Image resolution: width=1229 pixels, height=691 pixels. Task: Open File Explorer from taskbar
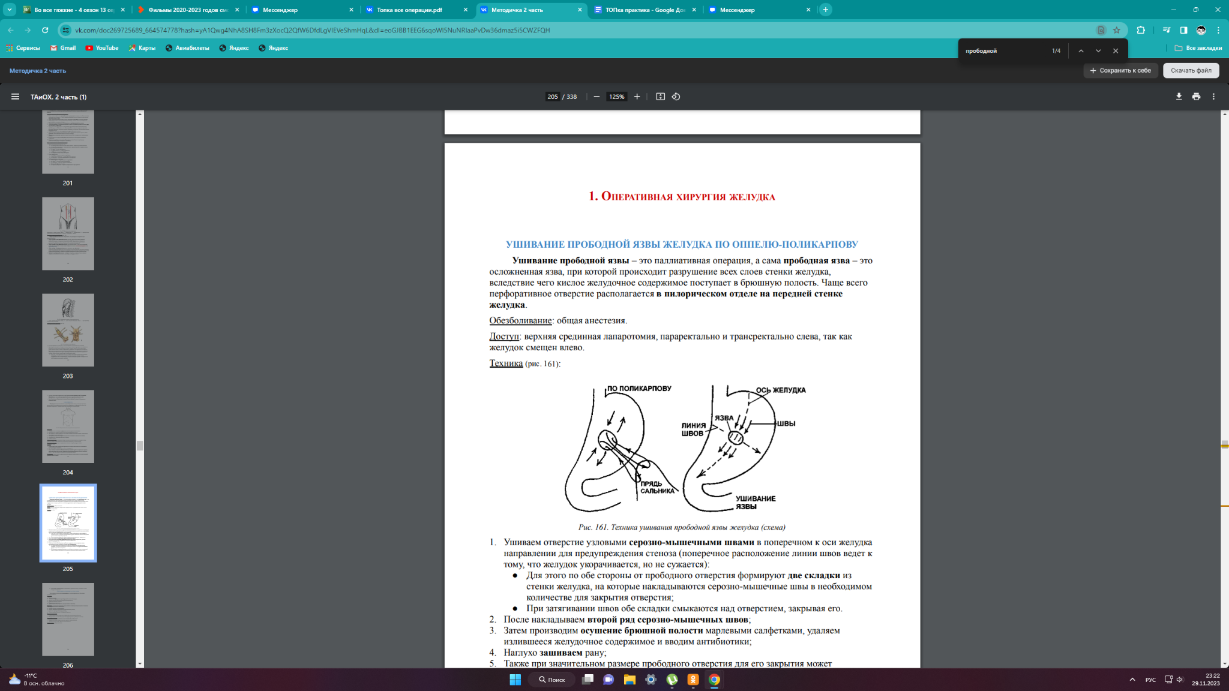630,680
